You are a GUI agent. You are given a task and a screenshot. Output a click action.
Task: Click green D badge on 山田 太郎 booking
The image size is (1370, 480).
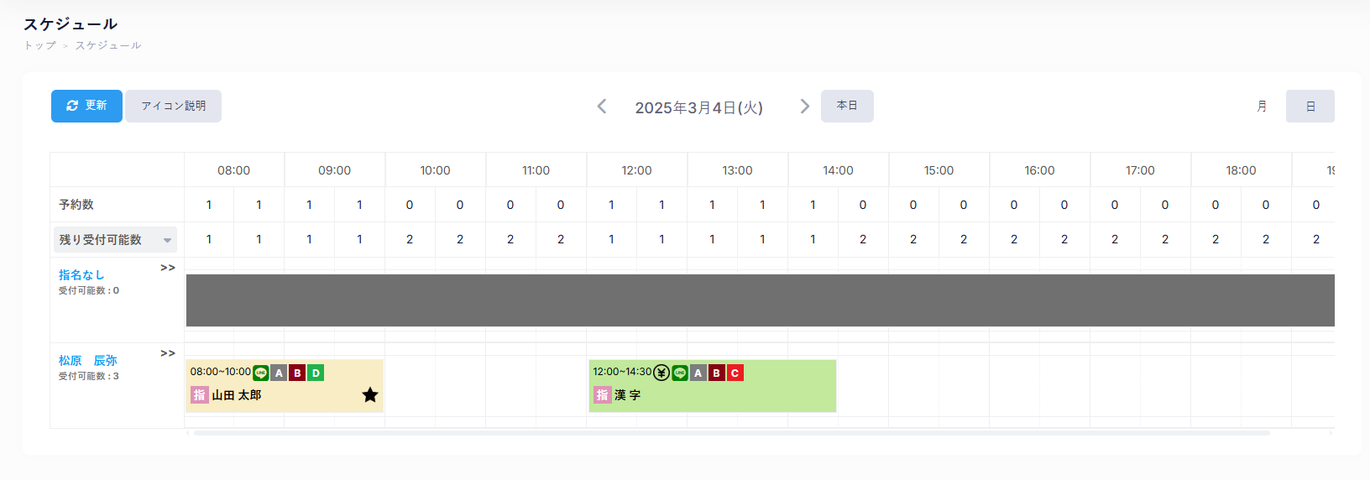(316, 373)
